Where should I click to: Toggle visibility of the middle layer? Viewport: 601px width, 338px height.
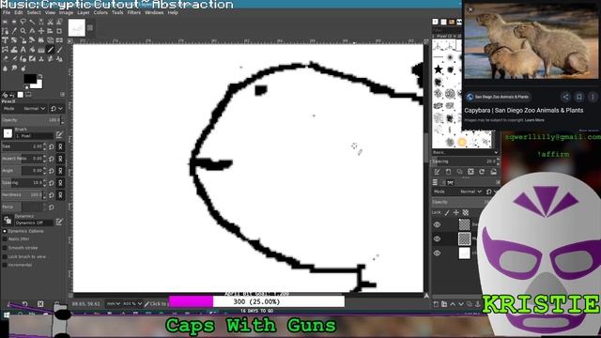click(437, 238)
